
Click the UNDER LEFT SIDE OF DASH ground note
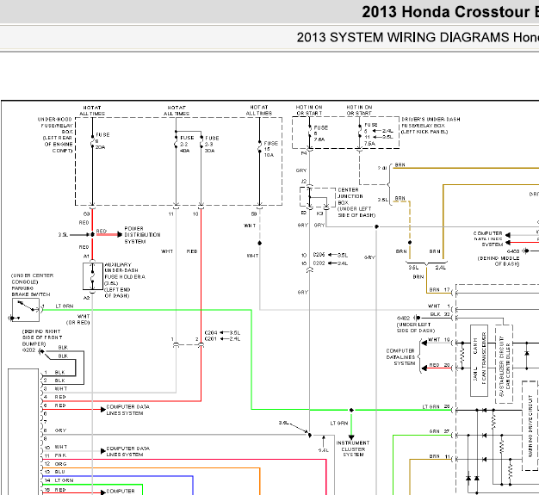pos(416,328)
